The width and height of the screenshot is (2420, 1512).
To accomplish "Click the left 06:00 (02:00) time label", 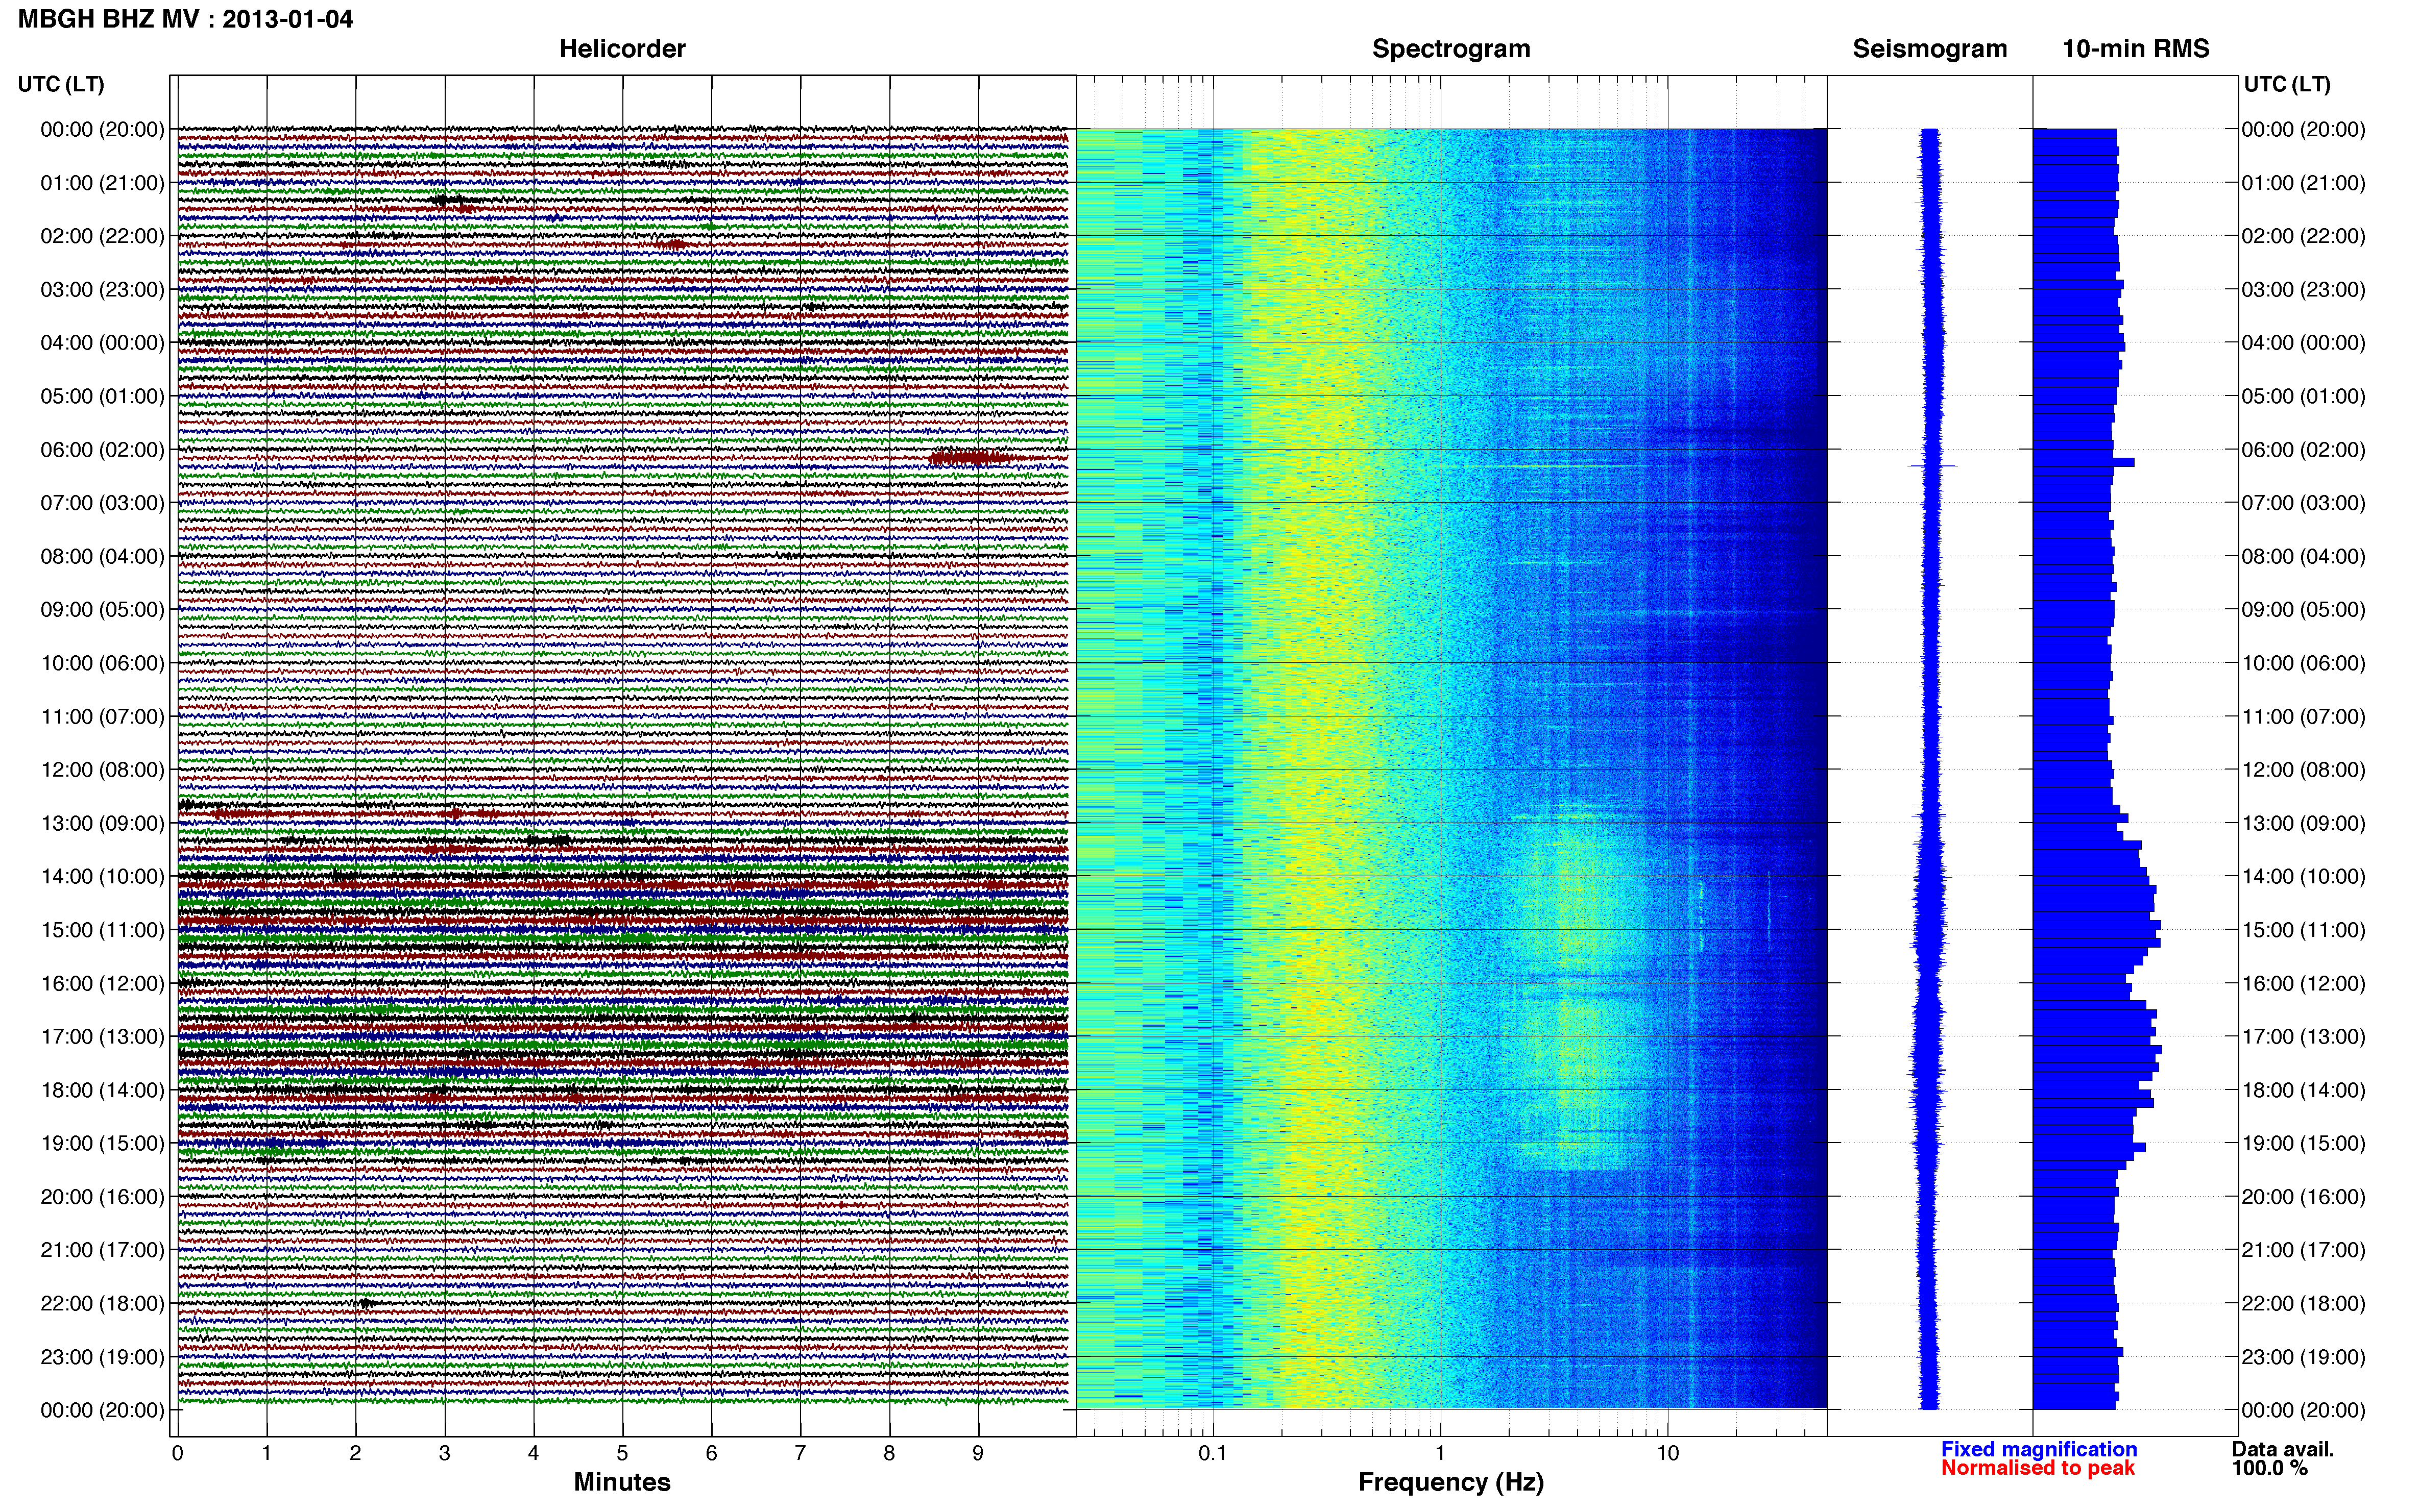I will [x=102, y=450].
